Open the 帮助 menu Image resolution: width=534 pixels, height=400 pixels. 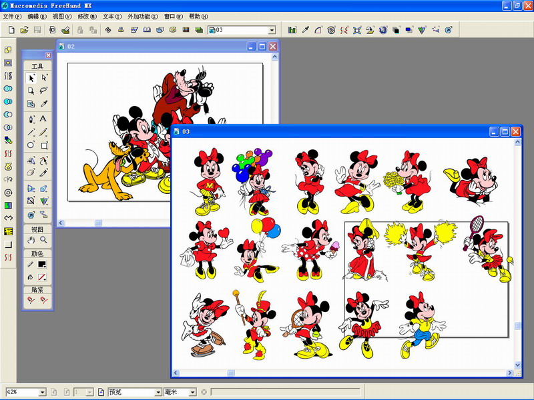coord(198,16)
